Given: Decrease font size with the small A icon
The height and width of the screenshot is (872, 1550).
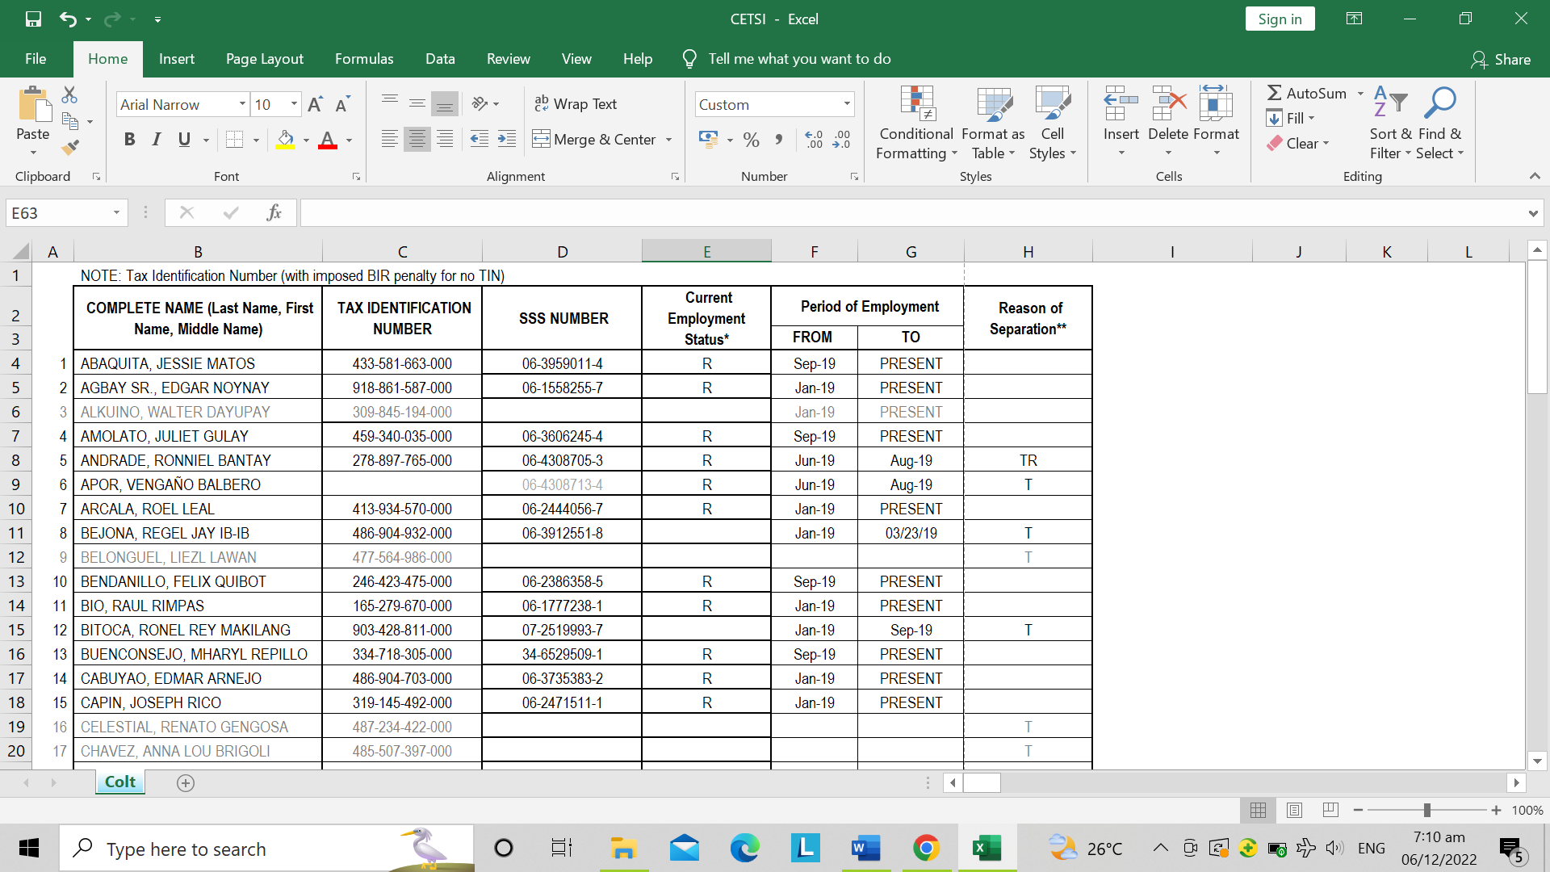Looking at the screenshot, I should (x=342, y=104).
